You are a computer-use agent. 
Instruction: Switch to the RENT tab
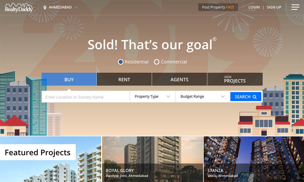click(x=124, y=79)
